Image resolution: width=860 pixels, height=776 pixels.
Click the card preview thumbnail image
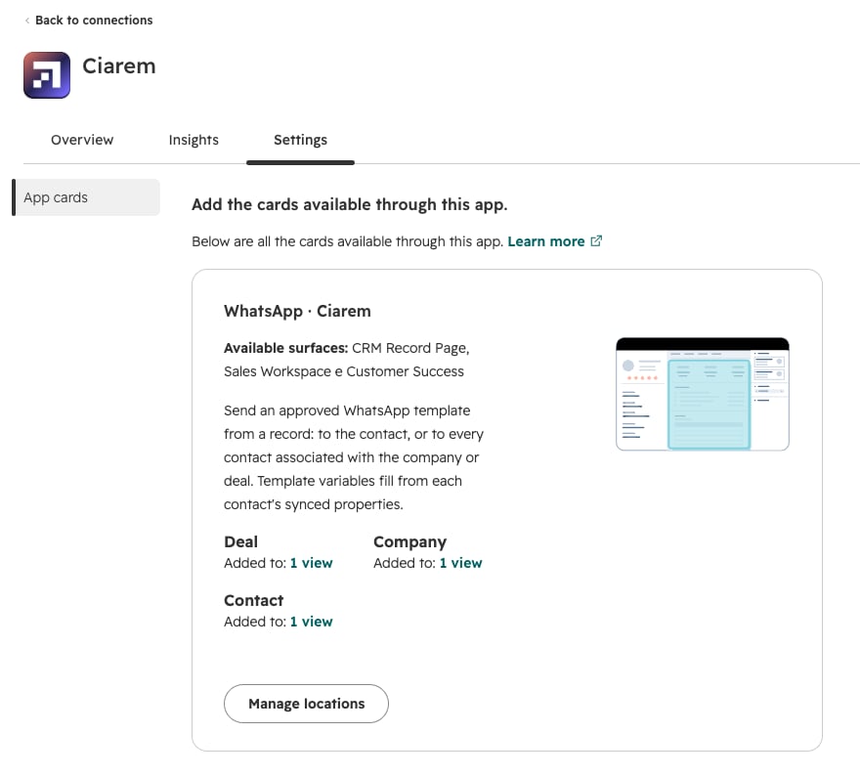[703, 394]
